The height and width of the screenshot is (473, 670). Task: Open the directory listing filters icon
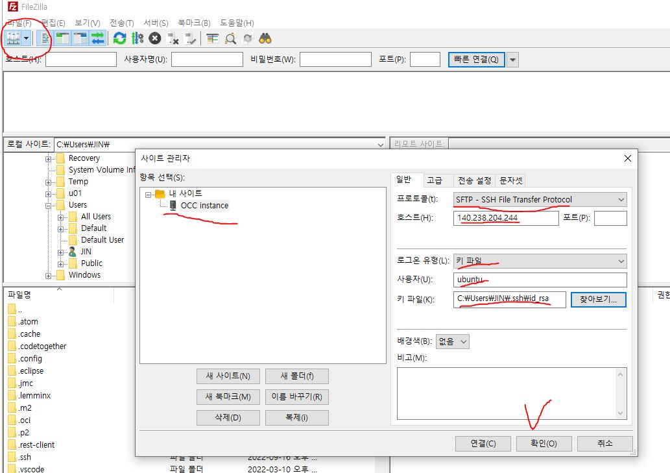coord(212,38)
